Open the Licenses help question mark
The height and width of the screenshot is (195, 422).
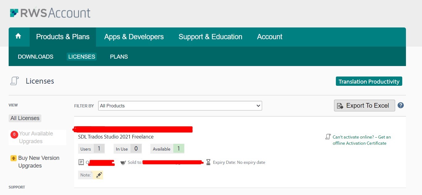click(401, 105)
